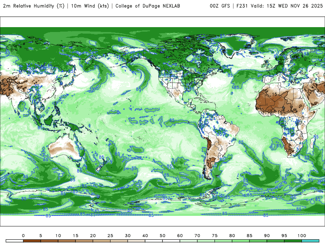Select the green legend swatch between 90 and 95

point(275,241)
